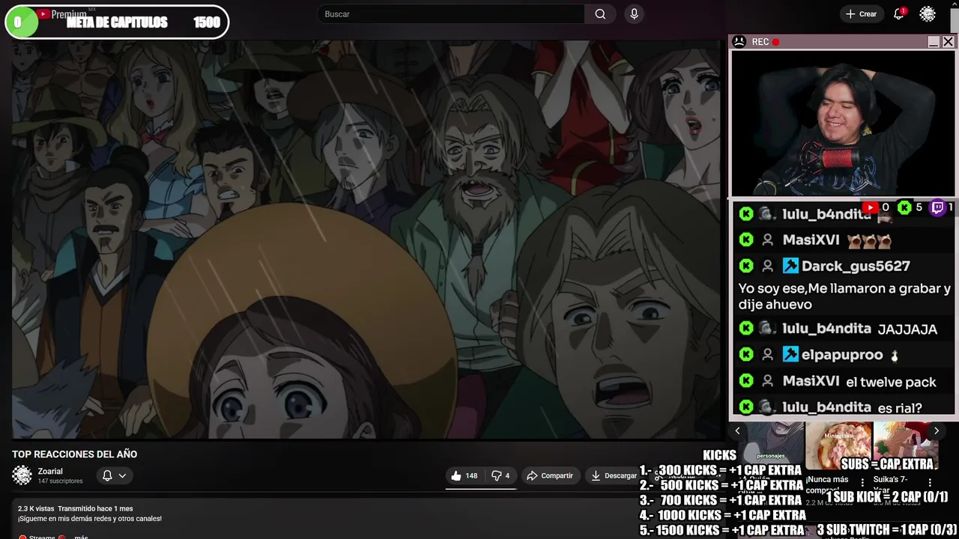
Task: Expand description with más link
Action: tap(81, 537)
